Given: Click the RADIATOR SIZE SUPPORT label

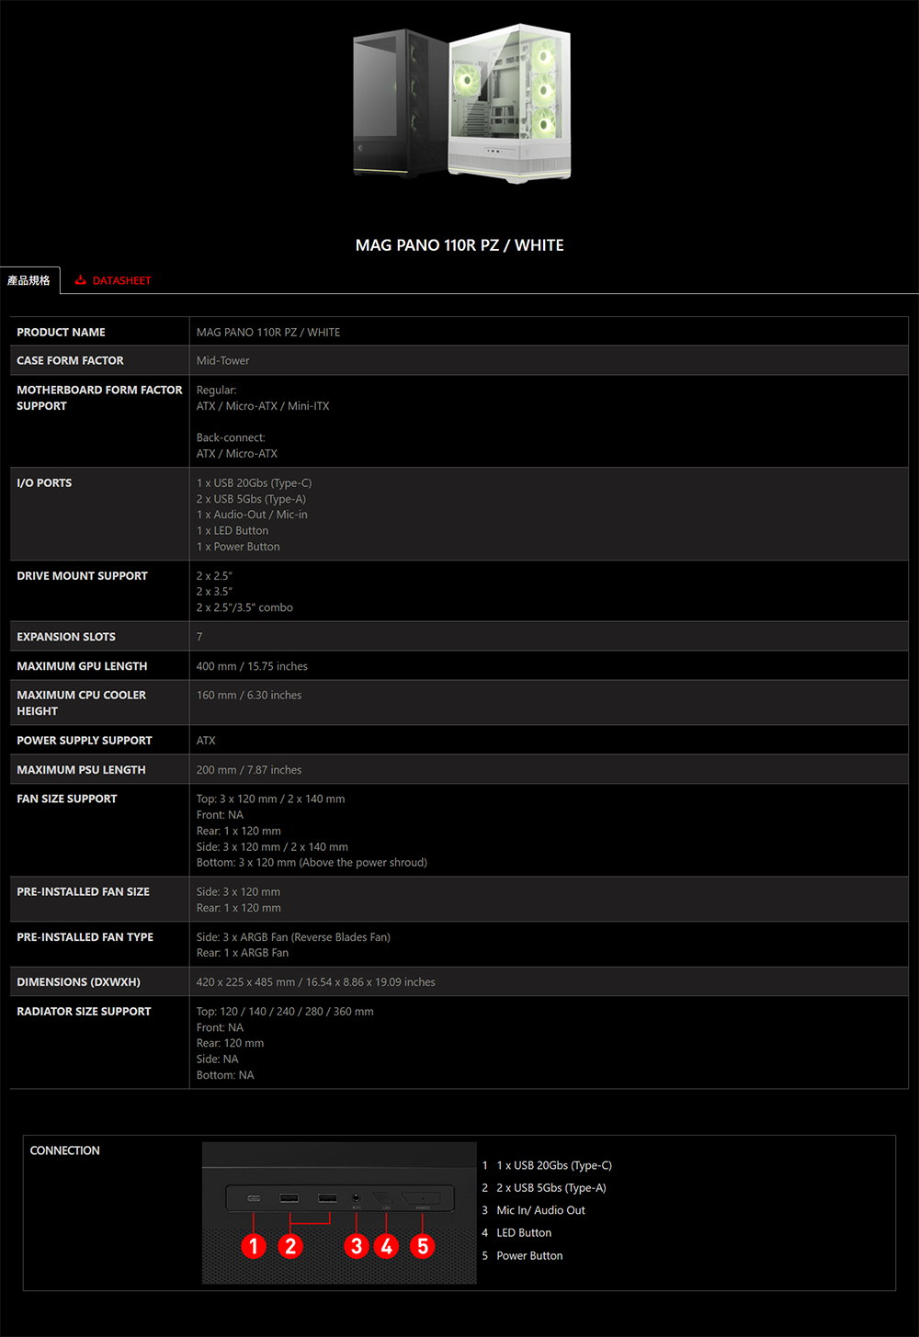Looking at the screenshot, I should click(x=84, y=1011).
